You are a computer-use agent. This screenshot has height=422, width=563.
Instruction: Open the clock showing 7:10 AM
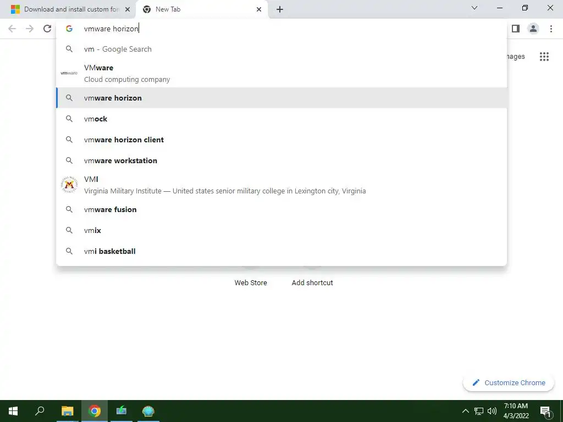pyautogui.click(x=516, y=411)
